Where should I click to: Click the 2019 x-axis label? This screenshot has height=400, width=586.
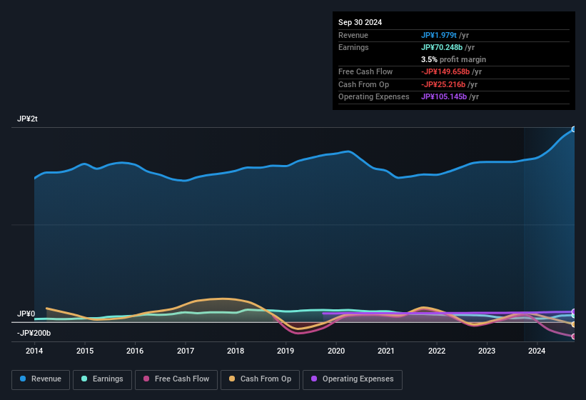tap(286, 351)
